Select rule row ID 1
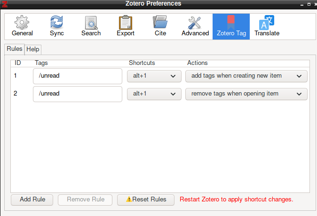The width and height of the screenshot is (317, 216). (x=15, y=76)
